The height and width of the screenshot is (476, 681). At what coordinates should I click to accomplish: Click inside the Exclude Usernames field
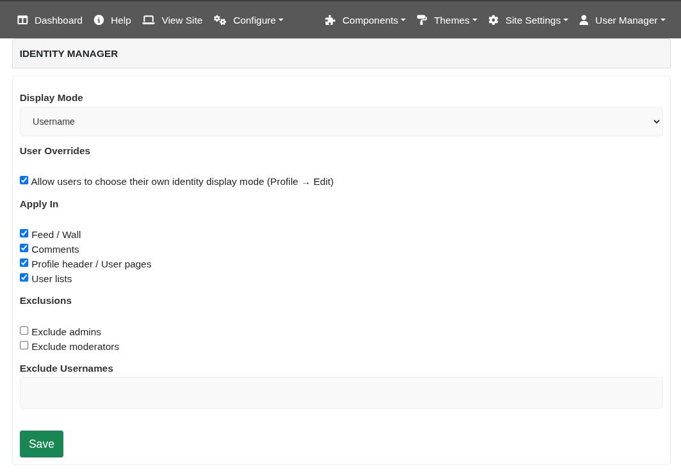tap(341, 392)
